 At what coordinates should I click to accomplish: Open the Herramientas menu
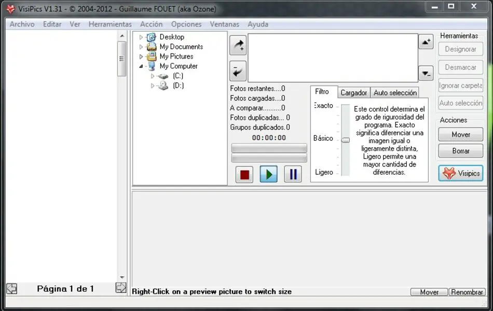coord(110,24)
